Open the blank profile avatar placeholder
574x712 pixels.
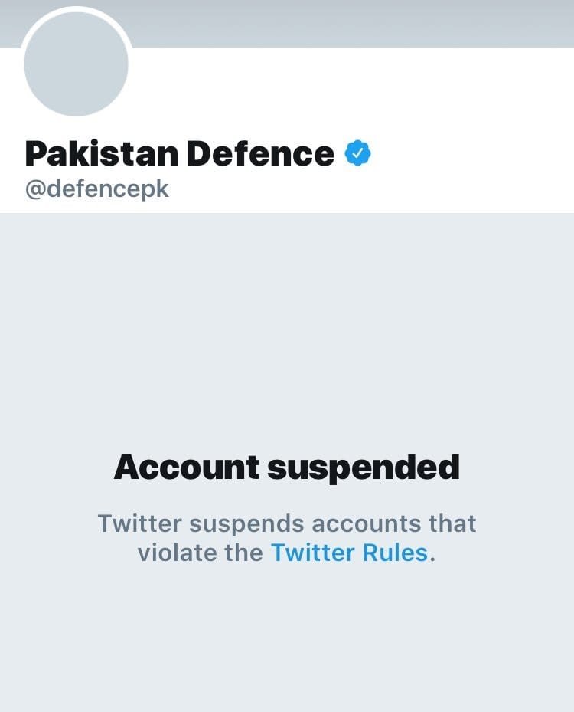point(76,65)
